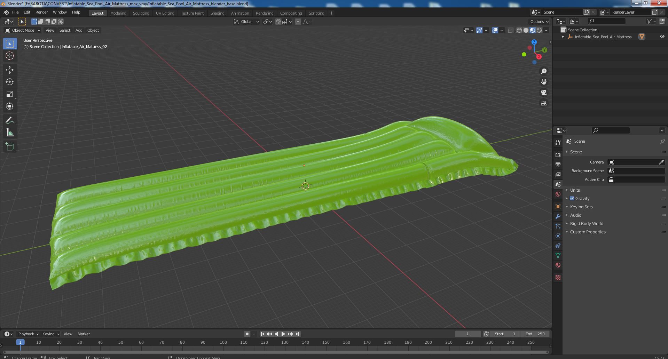This screenshot has height=359, width=668.
Task: Toggle auto keying record button
Action: click(247, 334)
